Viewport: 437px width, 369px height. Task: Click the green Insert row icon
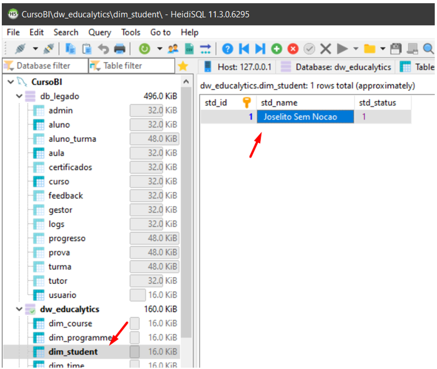point(276,49)
